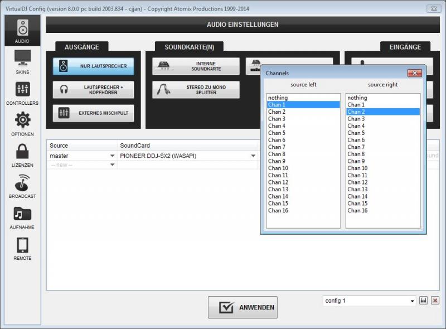The height and width of the screenshot is (329, 446).
Task: Click the Source column header
Action: 82,146
